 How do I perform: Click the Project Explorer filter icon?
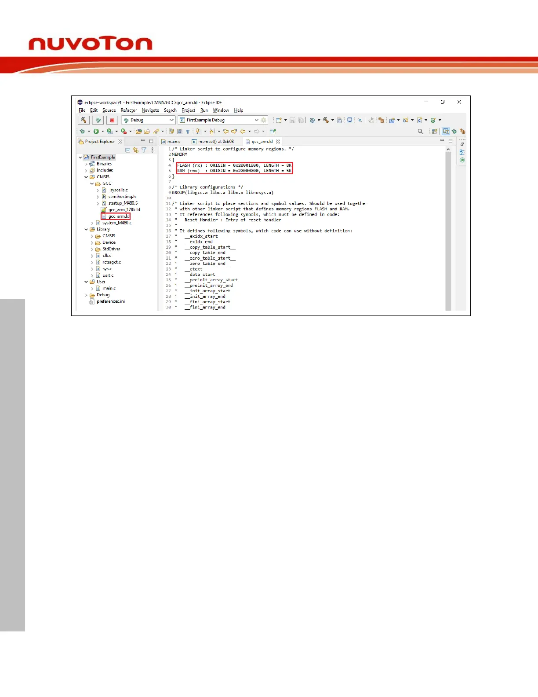point(144,150)
